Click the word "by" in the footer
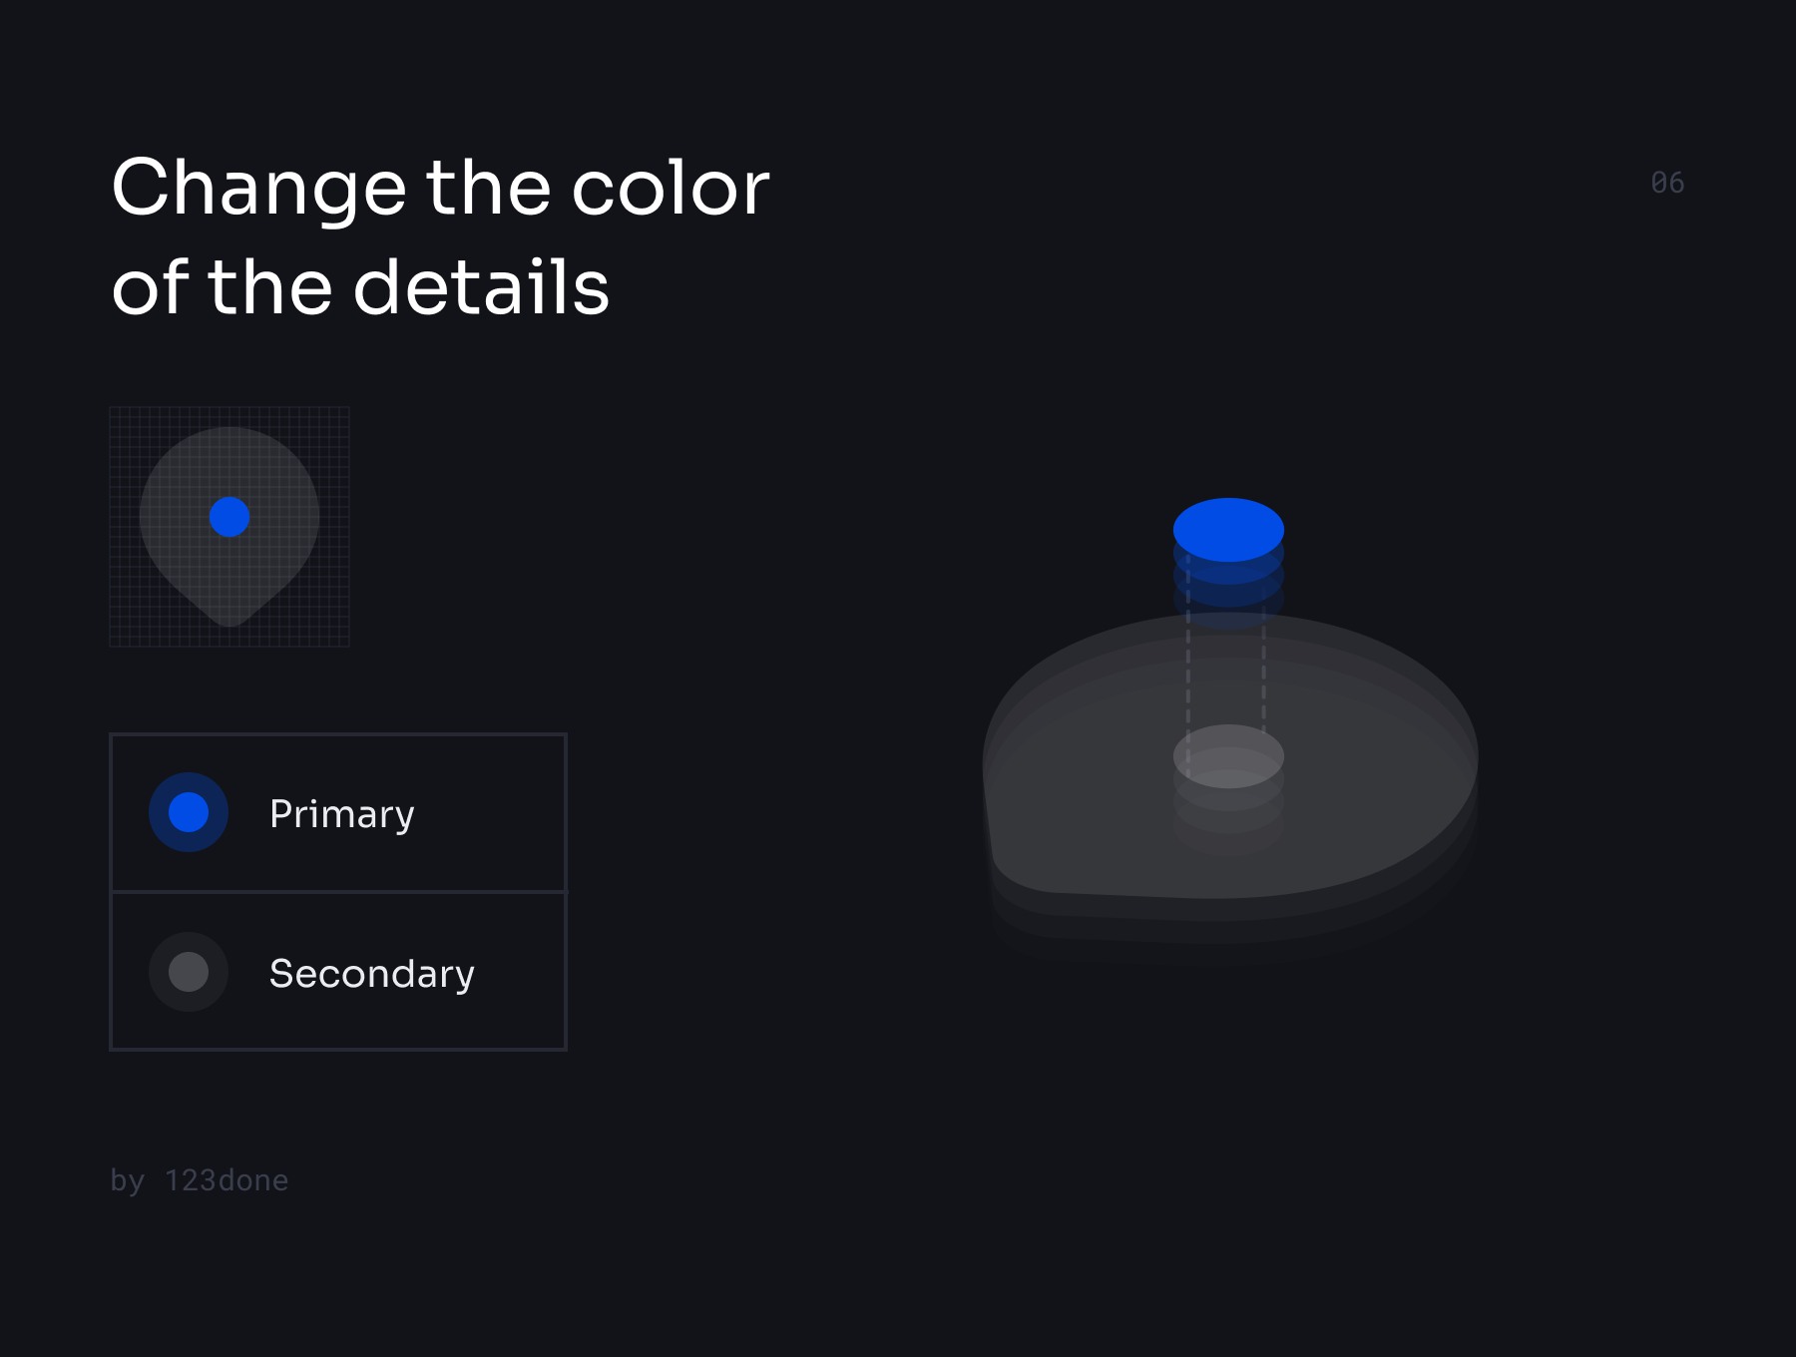Image resolution: width=1796 pixels, height=1357 pixels. point(127,1180)
